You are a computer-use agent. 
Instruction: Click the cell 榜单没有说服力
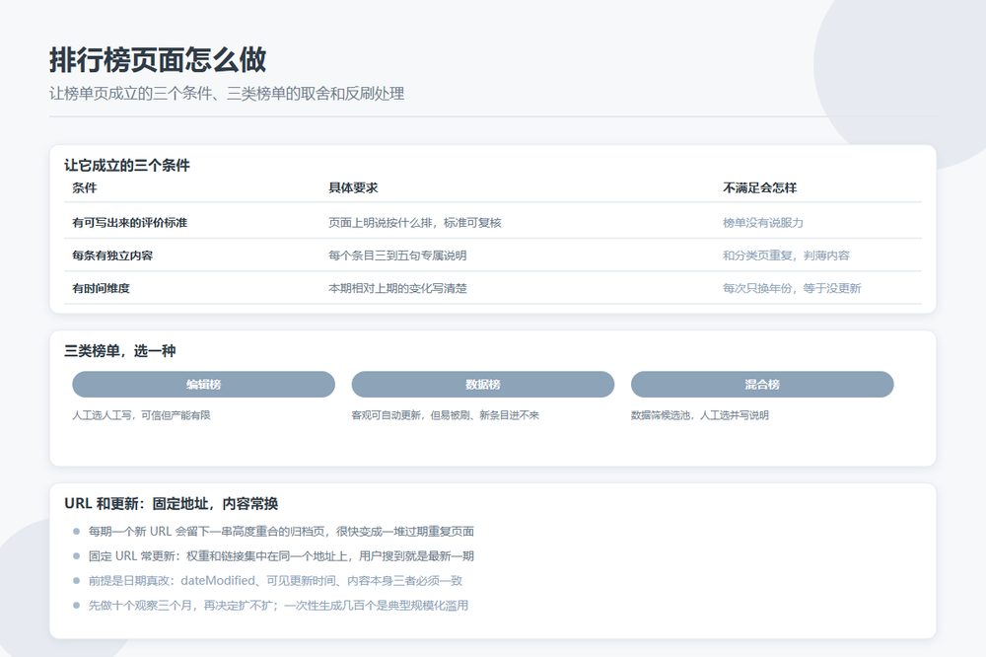coord(763,223)
